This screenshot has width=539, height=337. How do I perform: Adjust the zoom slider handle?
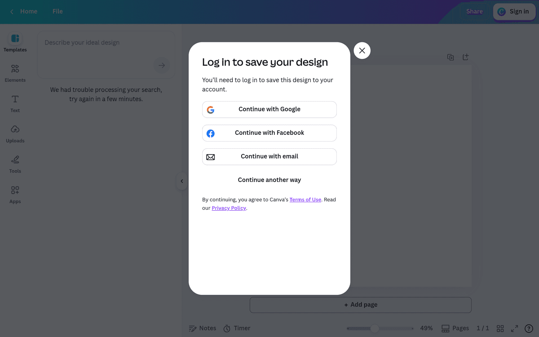coord(375,328)
